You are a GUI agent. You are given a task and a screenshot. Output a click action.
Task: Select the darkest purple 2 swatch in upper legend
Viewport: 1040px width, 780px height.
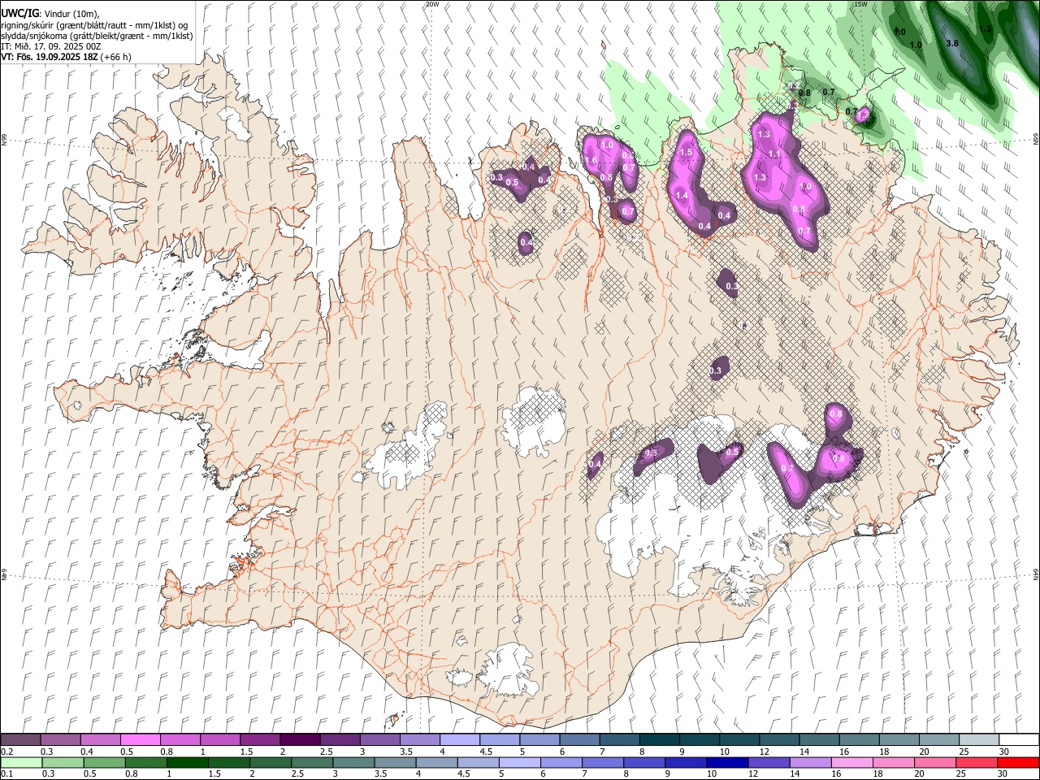click(x=300, y=739)
